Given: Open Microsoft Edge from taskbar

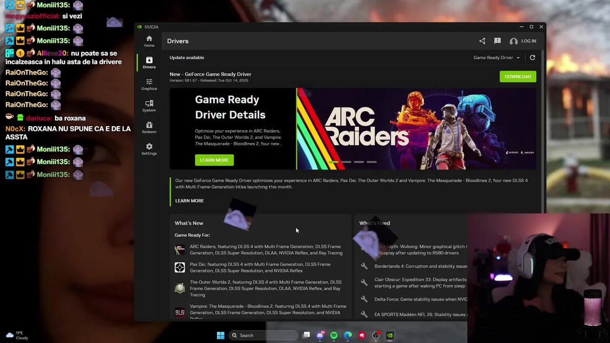Looking at the screenshot, I should (348, 335).
